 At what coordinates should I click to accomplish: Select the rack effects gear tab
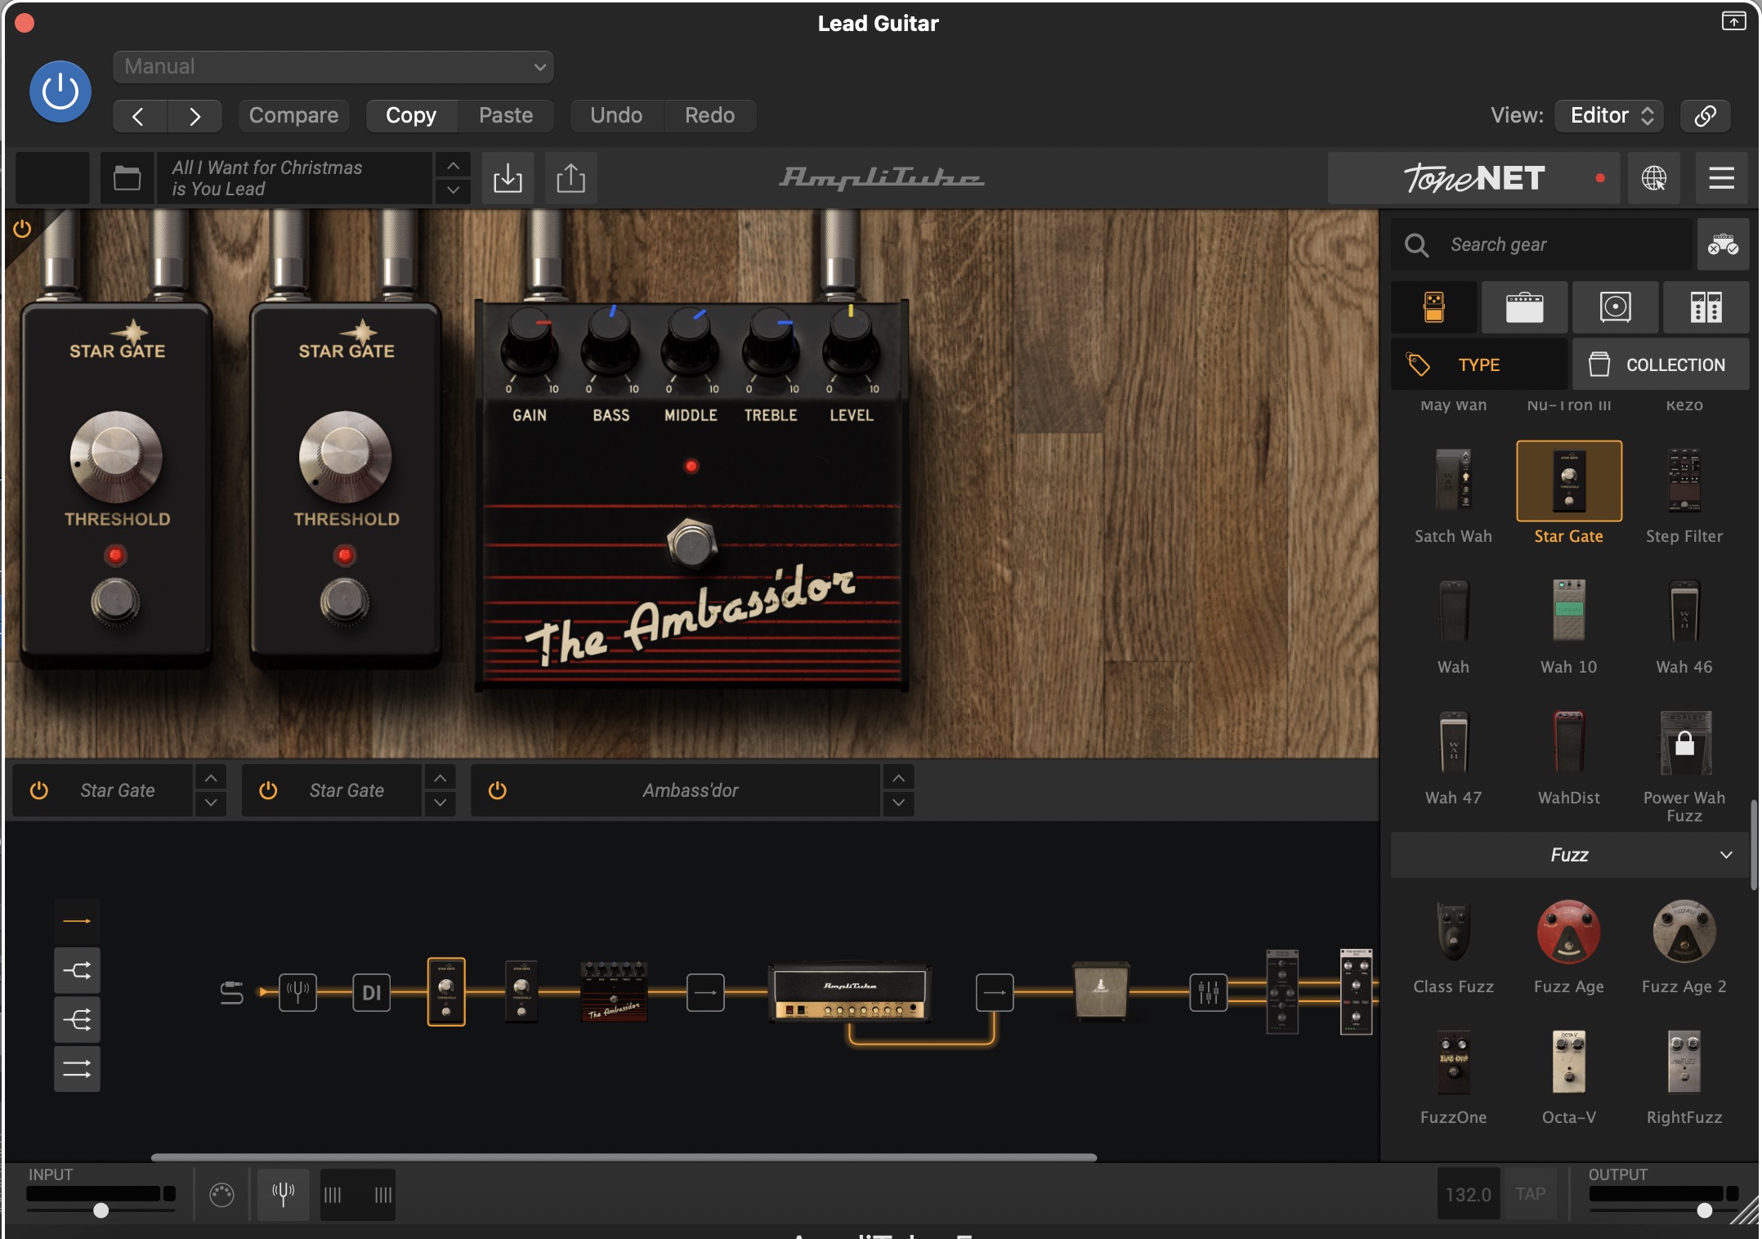tap(1706, 307)
